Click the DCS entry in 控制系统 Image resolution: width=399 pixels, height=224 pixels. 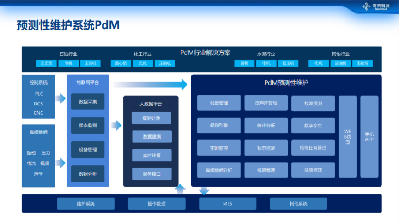click(38, 103)
